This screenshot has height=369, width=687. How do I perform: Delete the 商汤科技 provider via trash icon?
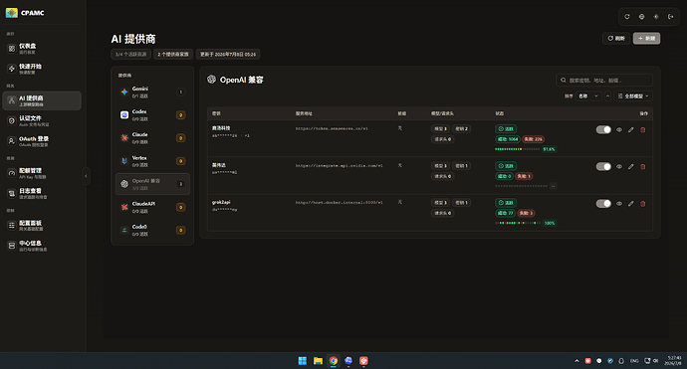(643, 129)
